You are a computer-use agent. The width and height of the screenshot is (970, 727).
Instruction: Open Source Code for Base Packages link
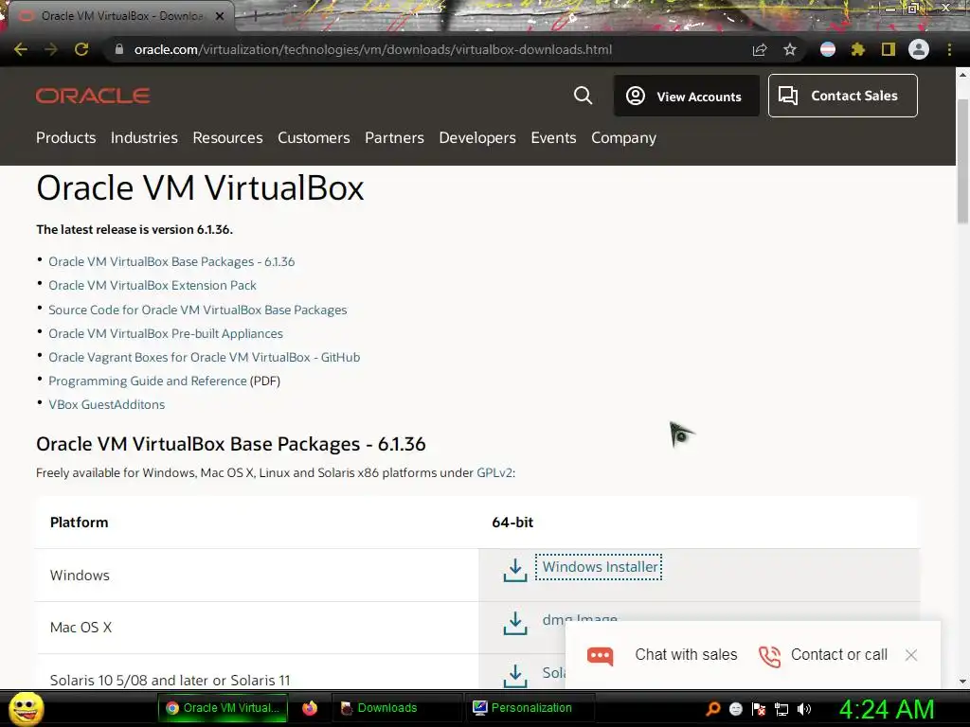tap(197, 310)
